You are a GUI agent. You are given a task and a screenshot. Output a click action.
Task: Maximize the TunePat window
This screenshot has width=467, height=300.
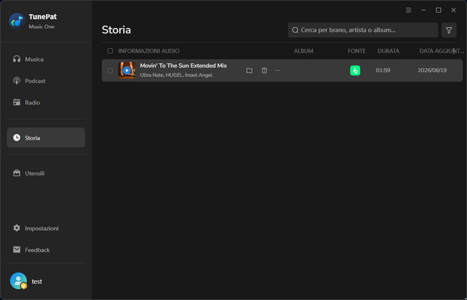pyautogui.click(x=438, y=10)
